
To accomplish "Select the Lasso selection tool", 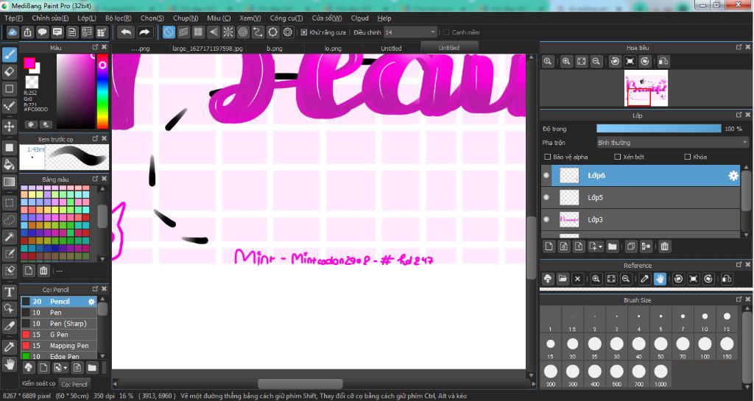I will pos(9,219).
